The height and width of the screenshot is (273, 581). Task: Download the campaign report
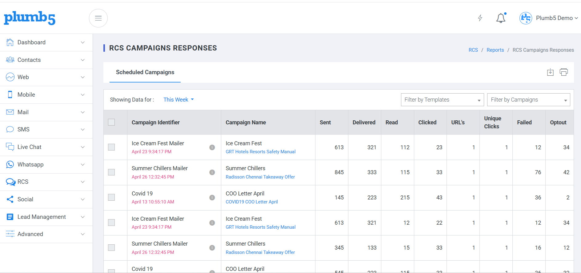click(550, 72)
